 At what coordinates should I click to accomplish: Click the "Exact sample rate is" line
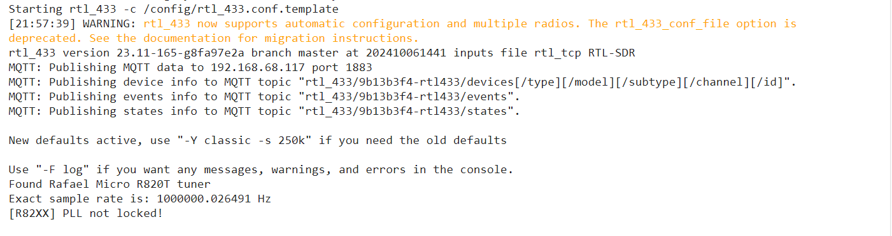click(139, 199)
